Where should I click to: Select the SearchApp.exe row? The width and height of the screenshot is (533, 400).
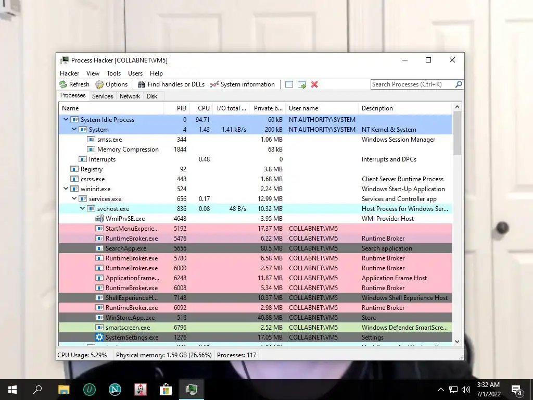click(256, 248)
